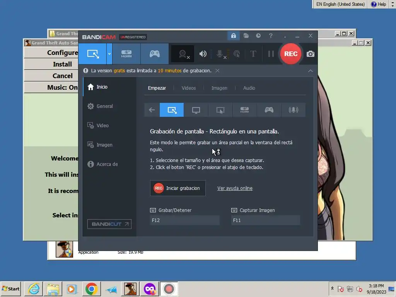Open the Bandicut link button
Screen dimensions: 396x297
point(109,224)
